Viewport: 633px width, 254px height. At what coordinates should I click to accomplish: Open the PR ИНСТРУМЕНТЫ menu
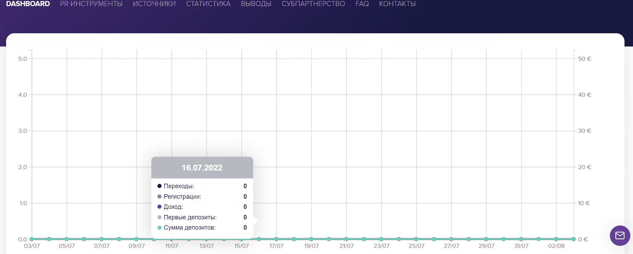(91, 4)
